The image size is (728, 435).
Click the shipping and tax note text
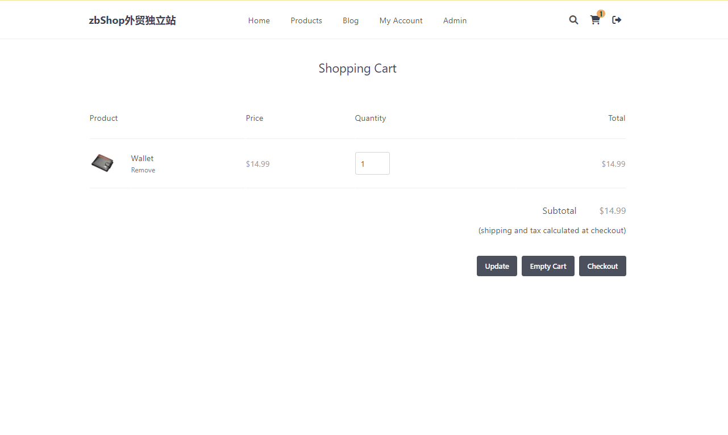pyautogui.click(x=552, y=231)
